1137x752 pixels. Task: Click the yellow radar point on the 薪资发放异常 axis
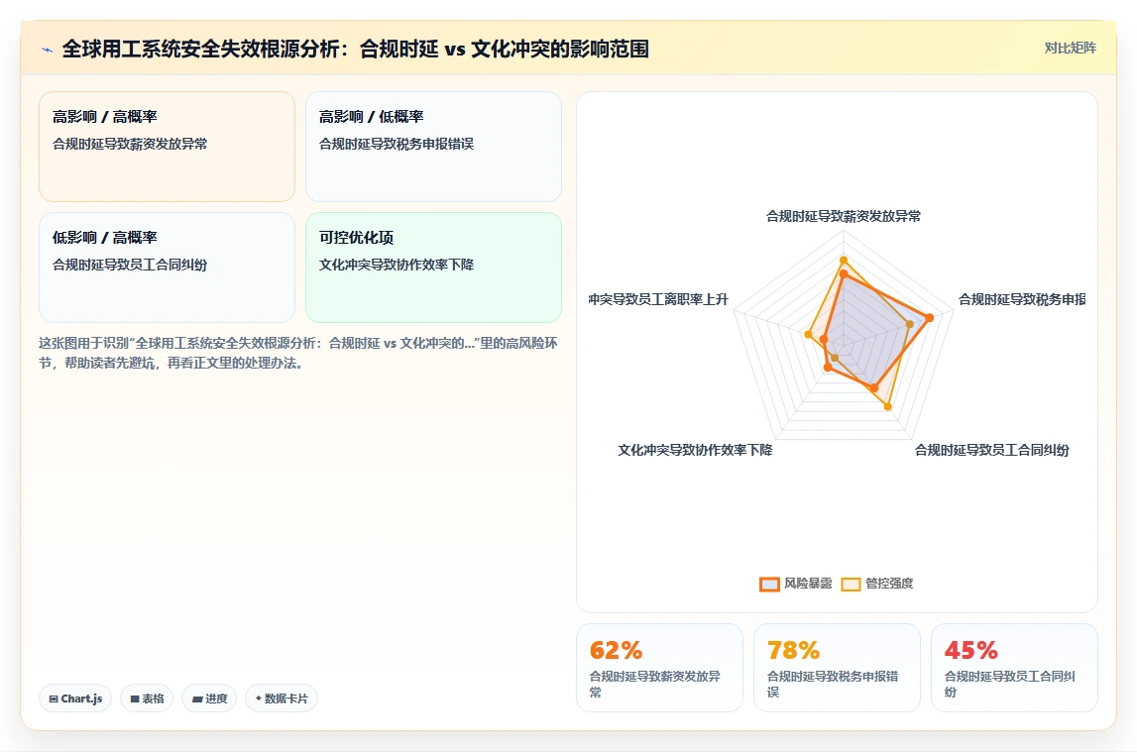[x=844, y=260]
